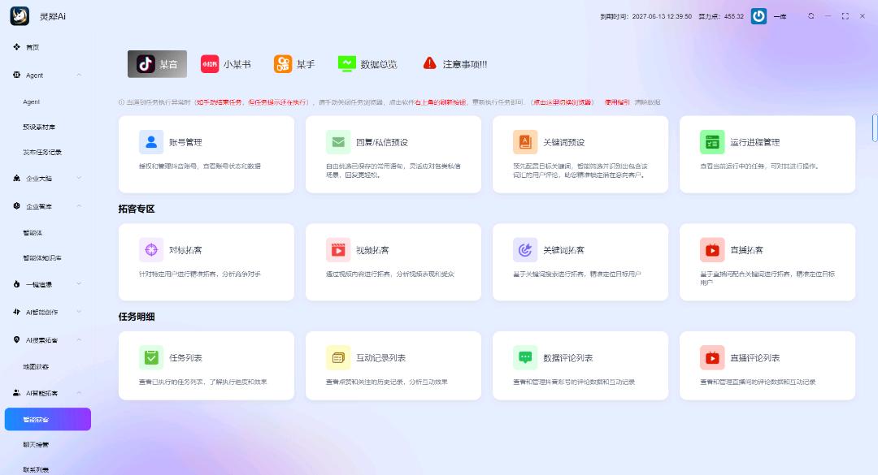Click the AI智能拓客 people icon
878x475 pixels.
coord(17,393)
